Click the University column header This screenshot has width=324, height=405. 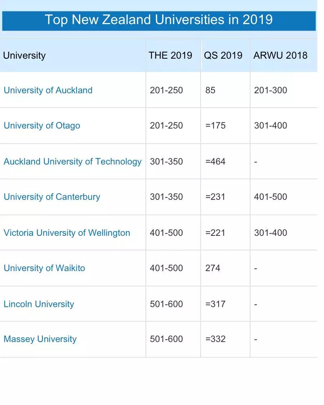point(24,55)
